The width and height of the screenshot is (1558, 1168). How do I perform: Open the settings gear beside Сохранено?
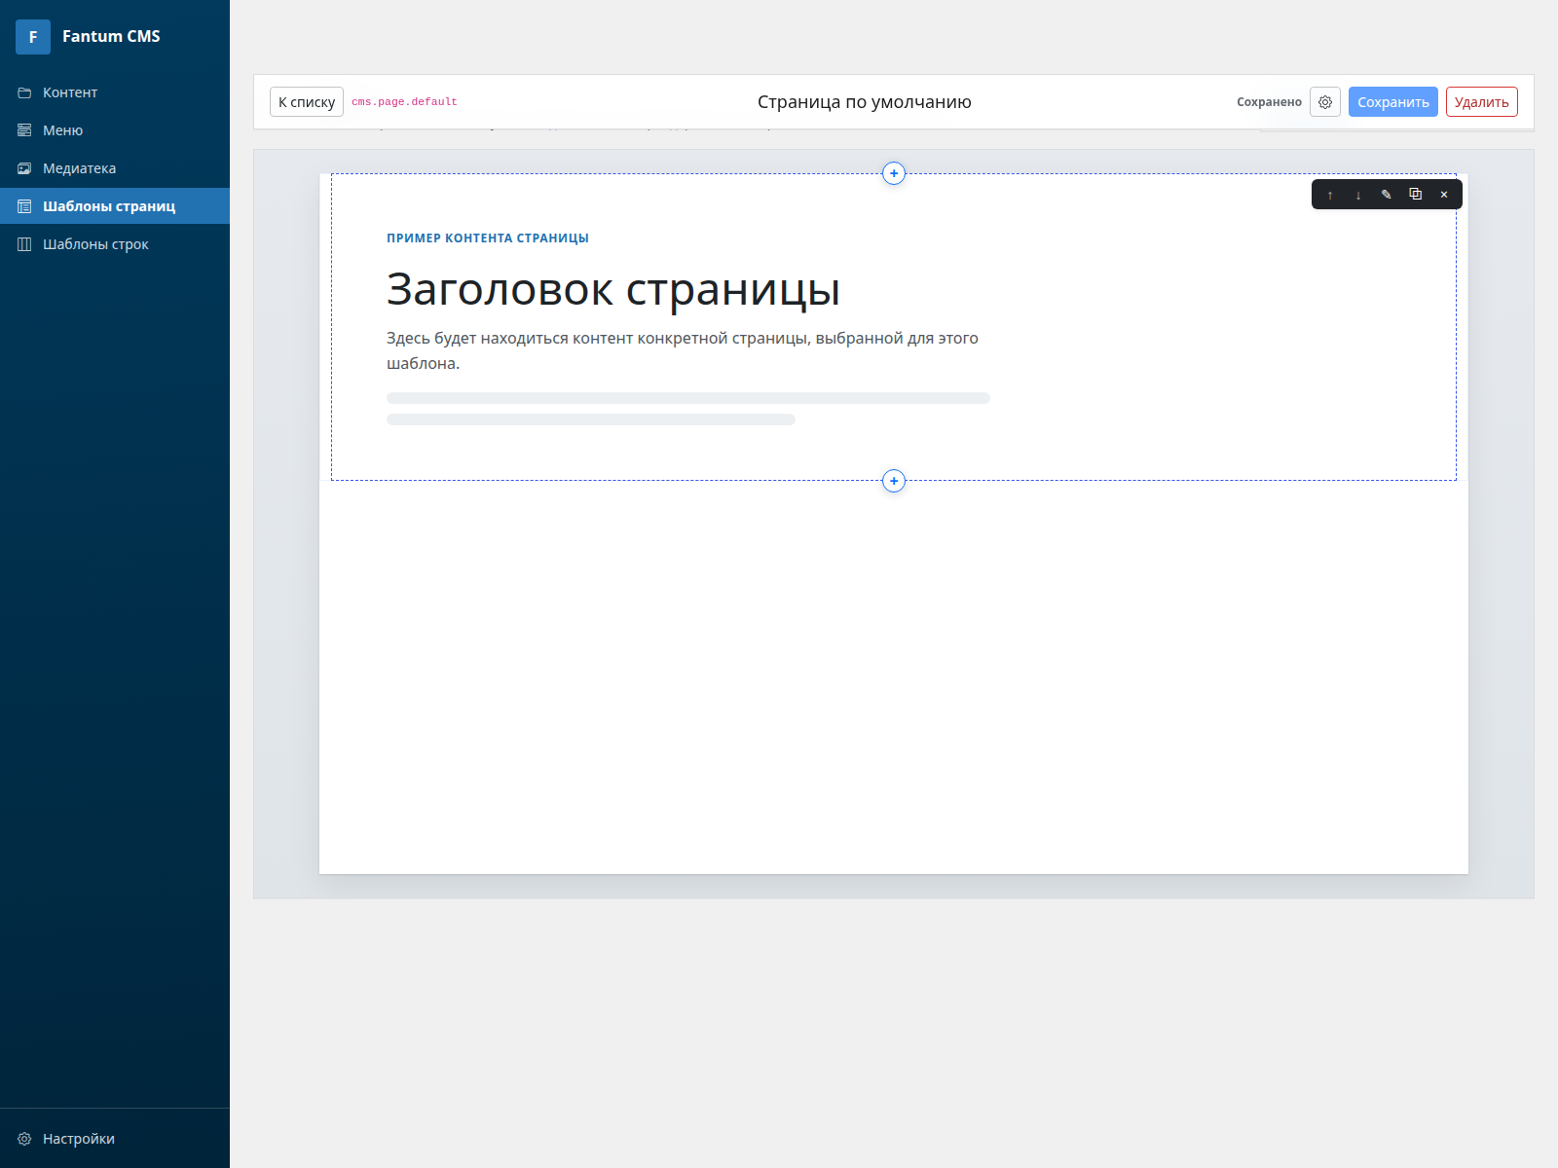[x=1324, y=101]
